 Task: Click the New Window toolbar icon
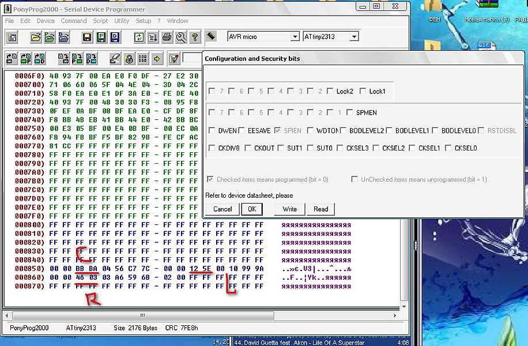click(x=12, y=37)
